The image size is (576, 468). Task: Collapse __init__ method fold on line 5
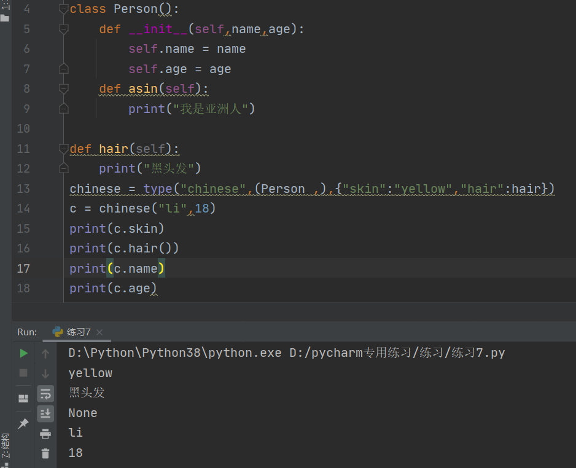click(x=63, y=29)
